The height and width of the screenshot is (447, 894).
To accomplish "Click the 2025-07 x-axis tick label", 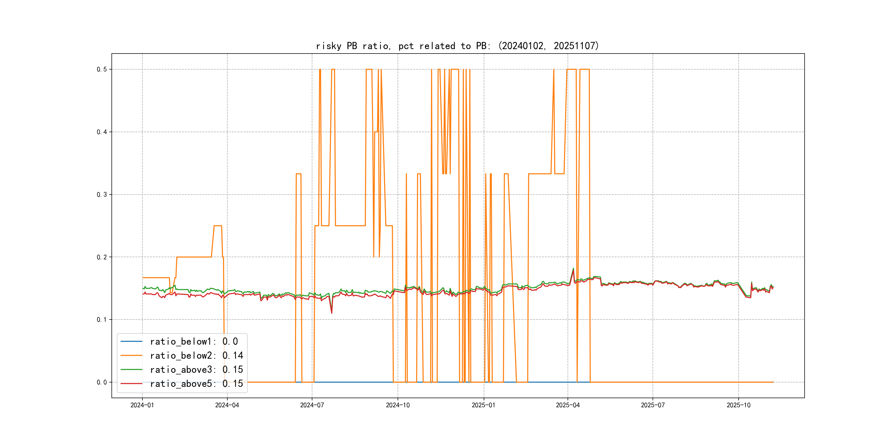I will click(x=653, y=405).
